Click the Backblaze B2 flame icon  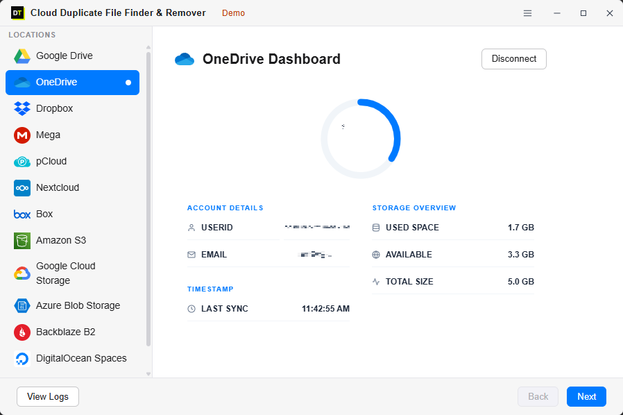click(22, 332)
